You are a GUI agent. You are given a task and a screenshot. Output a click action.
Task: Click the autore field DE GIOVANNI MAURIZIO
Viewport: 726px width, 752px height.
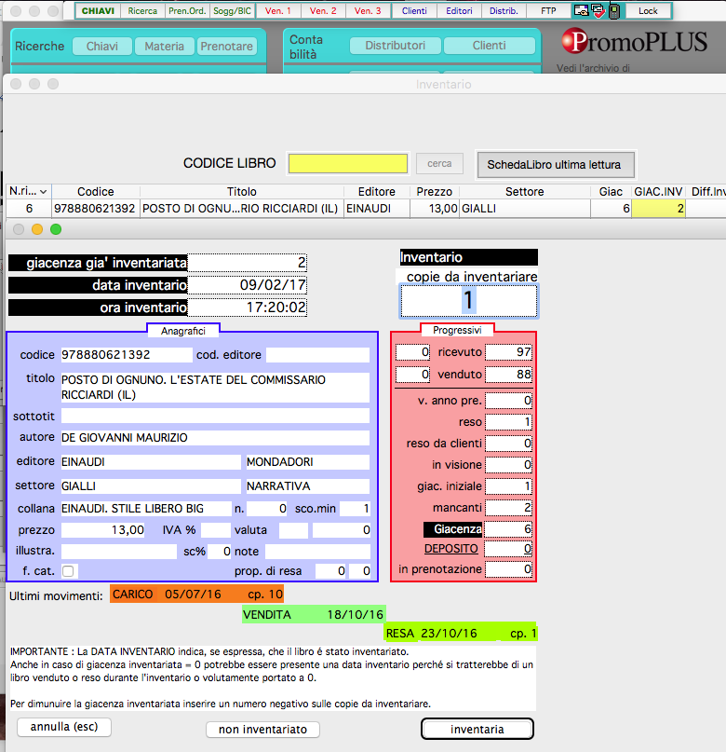[215, 437]
